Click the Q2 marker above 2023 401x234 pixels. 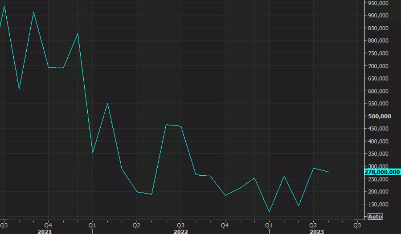313,225
